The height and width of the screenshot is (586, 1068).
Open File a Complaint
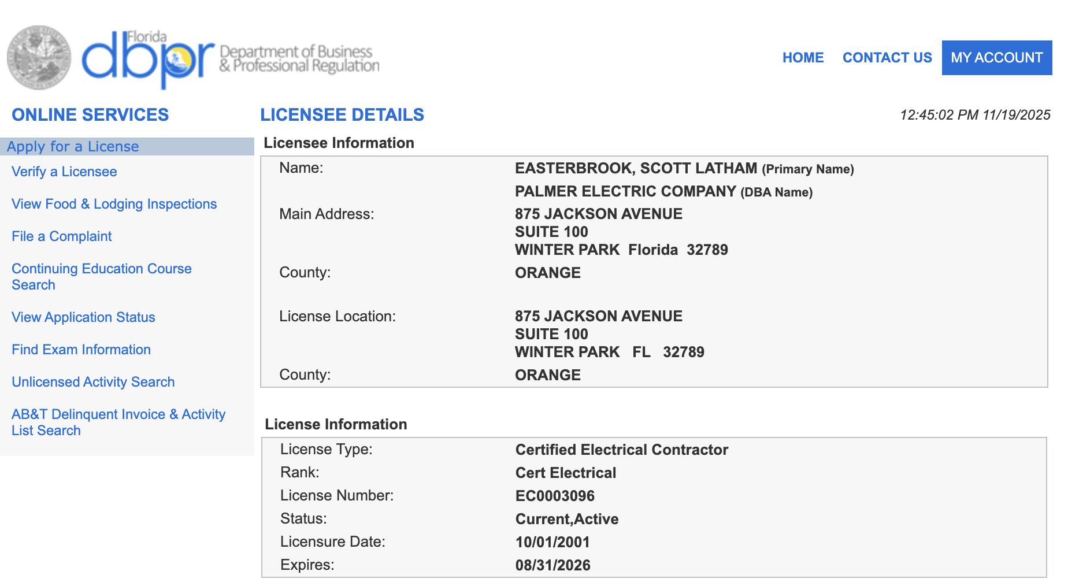(x=61, y=236)
